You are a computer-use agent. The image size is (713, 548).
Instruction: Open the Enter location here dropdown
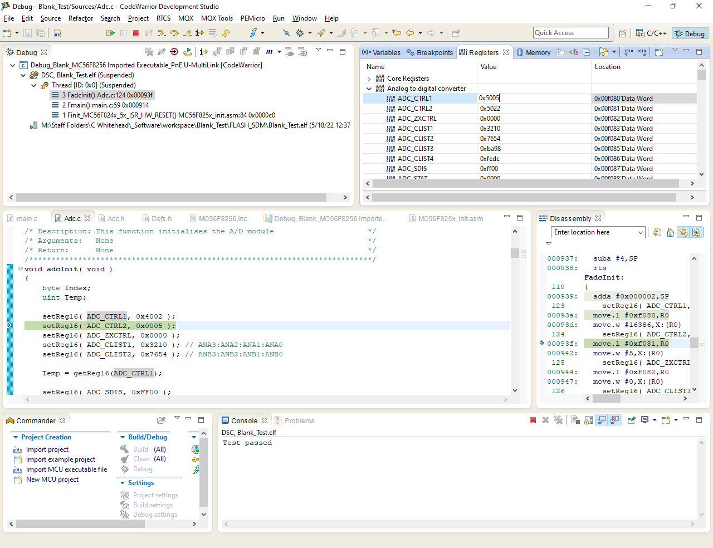pyautogui.click(x=640, y=233)
